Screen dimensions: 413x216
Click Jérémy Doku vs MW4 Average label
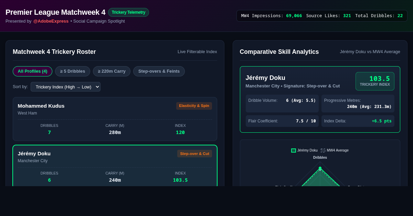[370, 52]
